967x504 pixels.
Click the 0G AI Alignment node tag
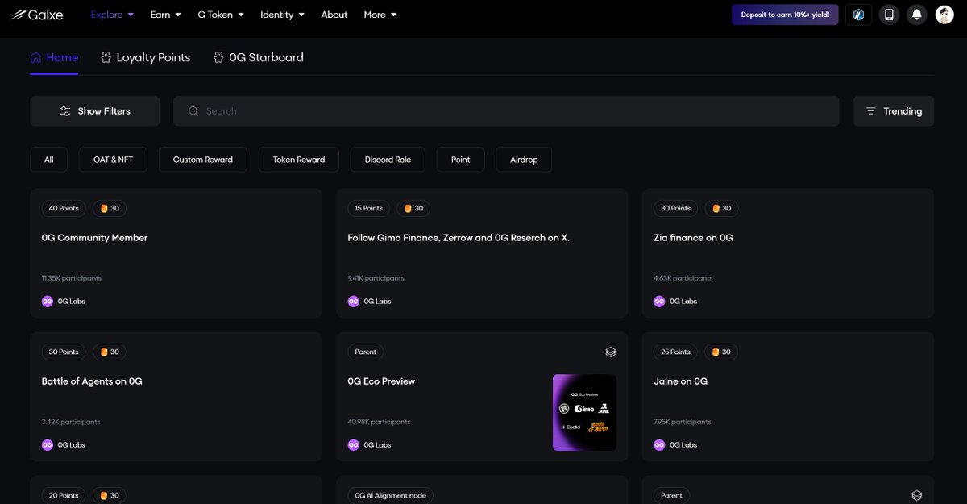[391, 495]
